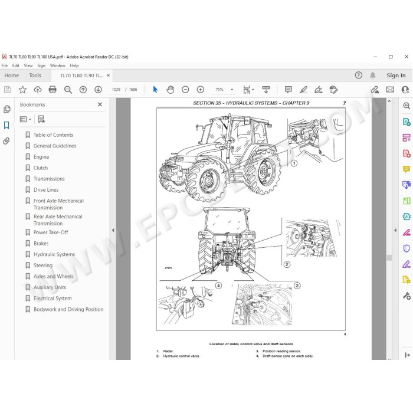
Task: Activate the Hand pan tool
Action: tap(171, 90)
